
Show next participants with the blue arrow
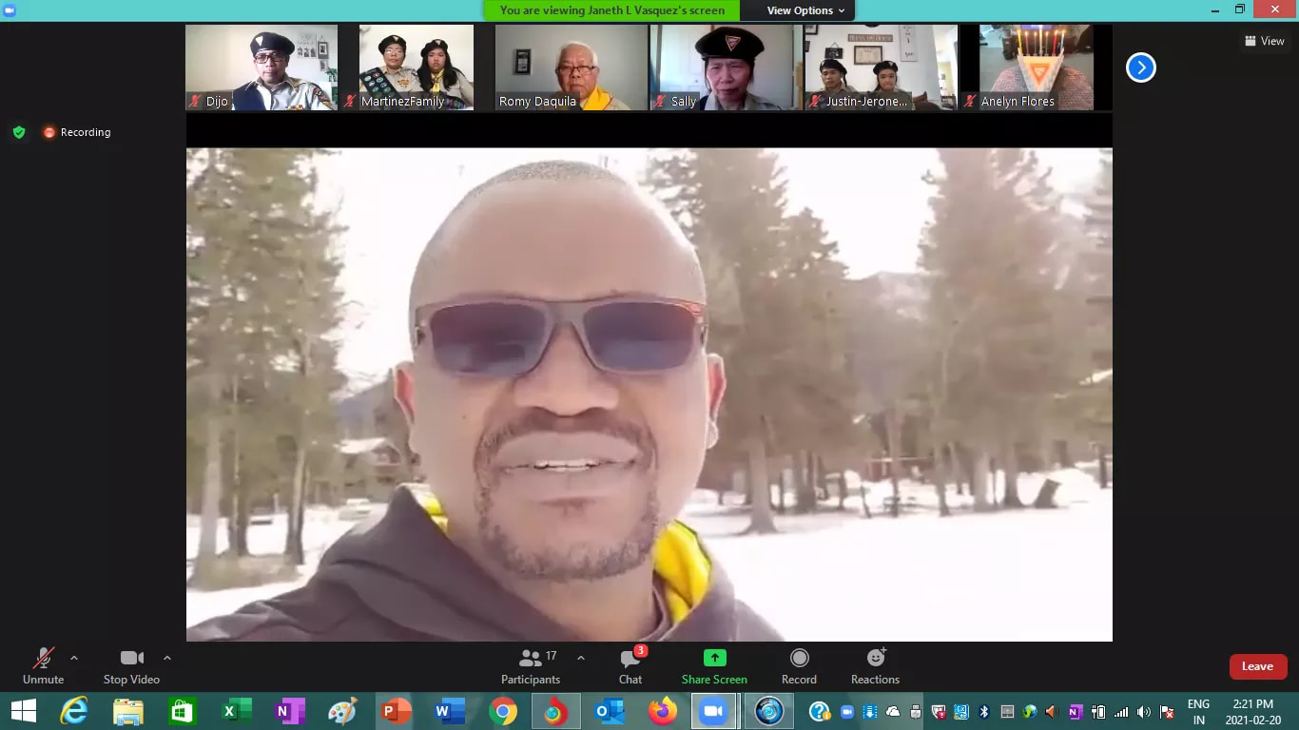click(x=1140, y=67)
